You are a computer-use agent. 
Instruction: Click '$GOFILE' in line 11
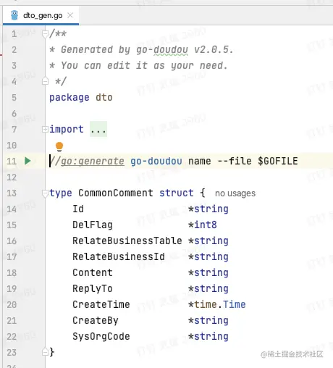pyautogui.click(x=278, y=161)
